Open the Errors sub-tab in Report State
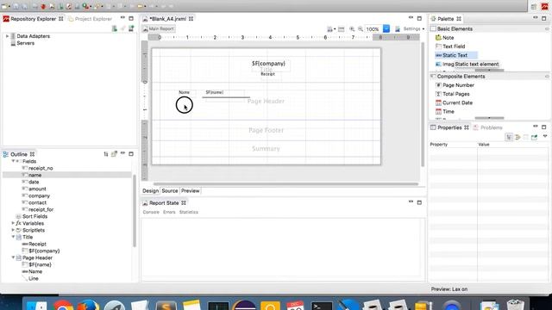Screen dimensions: 552x310 coord(169,213)
